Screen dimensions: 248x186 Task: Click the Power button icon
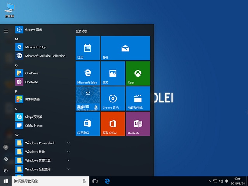(6, 170)
